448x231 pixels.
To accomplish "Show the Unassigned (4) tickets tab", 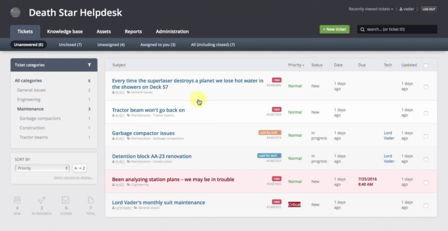I will (111, 45).
